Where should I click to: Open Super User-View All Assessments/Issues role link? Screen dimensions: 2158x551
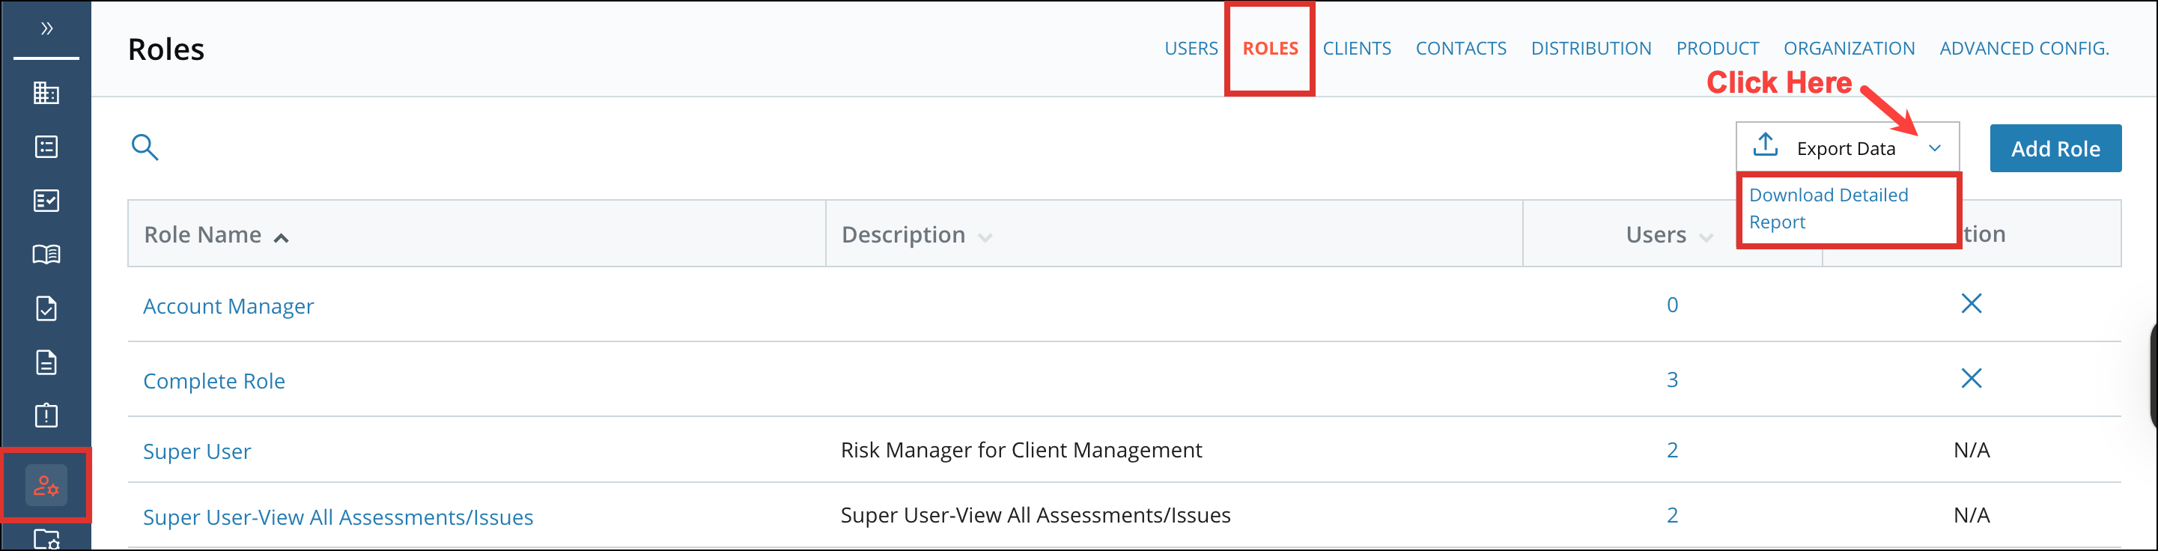[338, 517]
